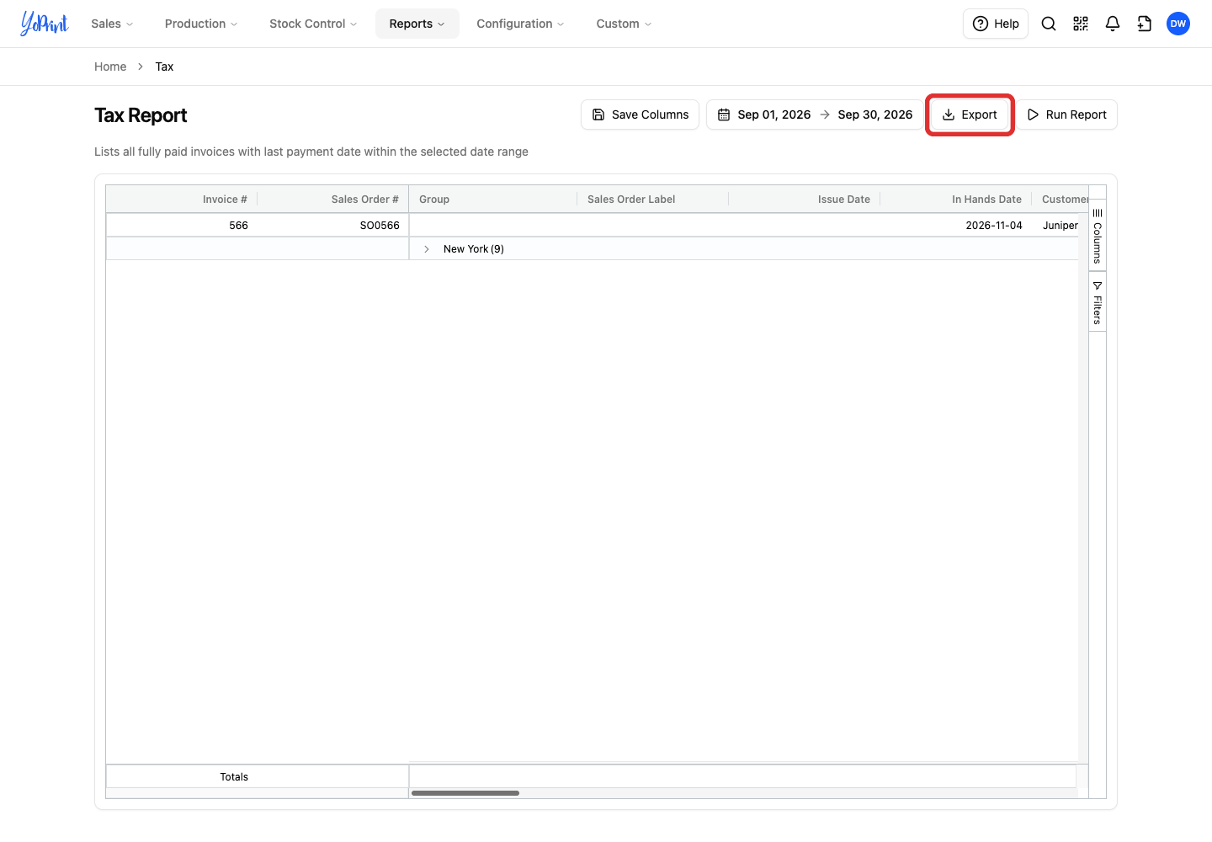
Task: Expand the New York (9) group row
Action: coord(427,249)
